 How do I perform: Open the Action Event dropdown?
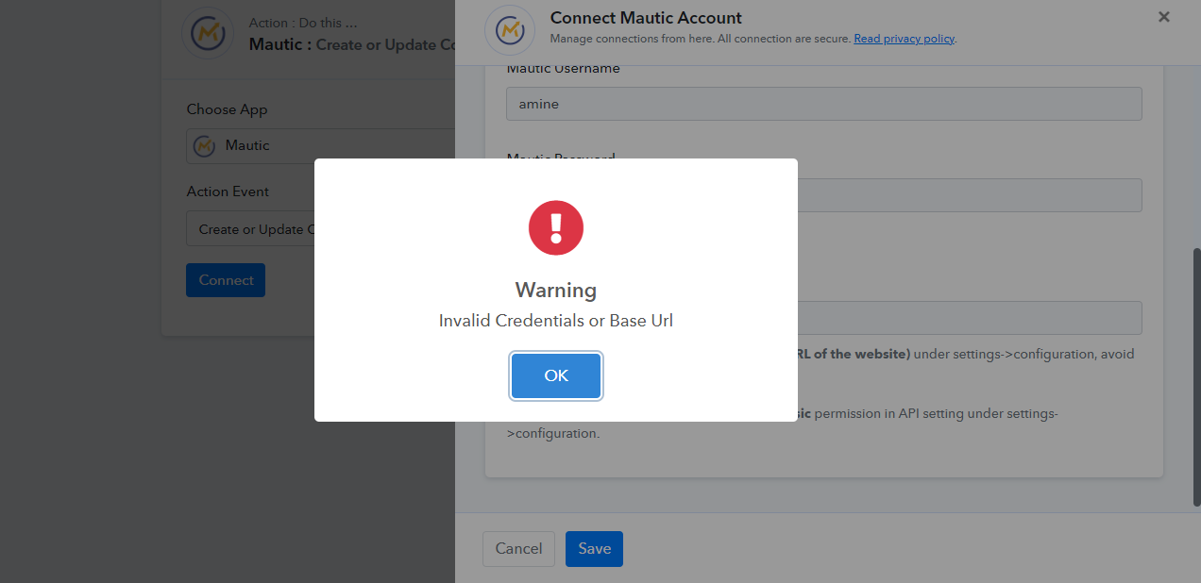[x=321, y=229]
